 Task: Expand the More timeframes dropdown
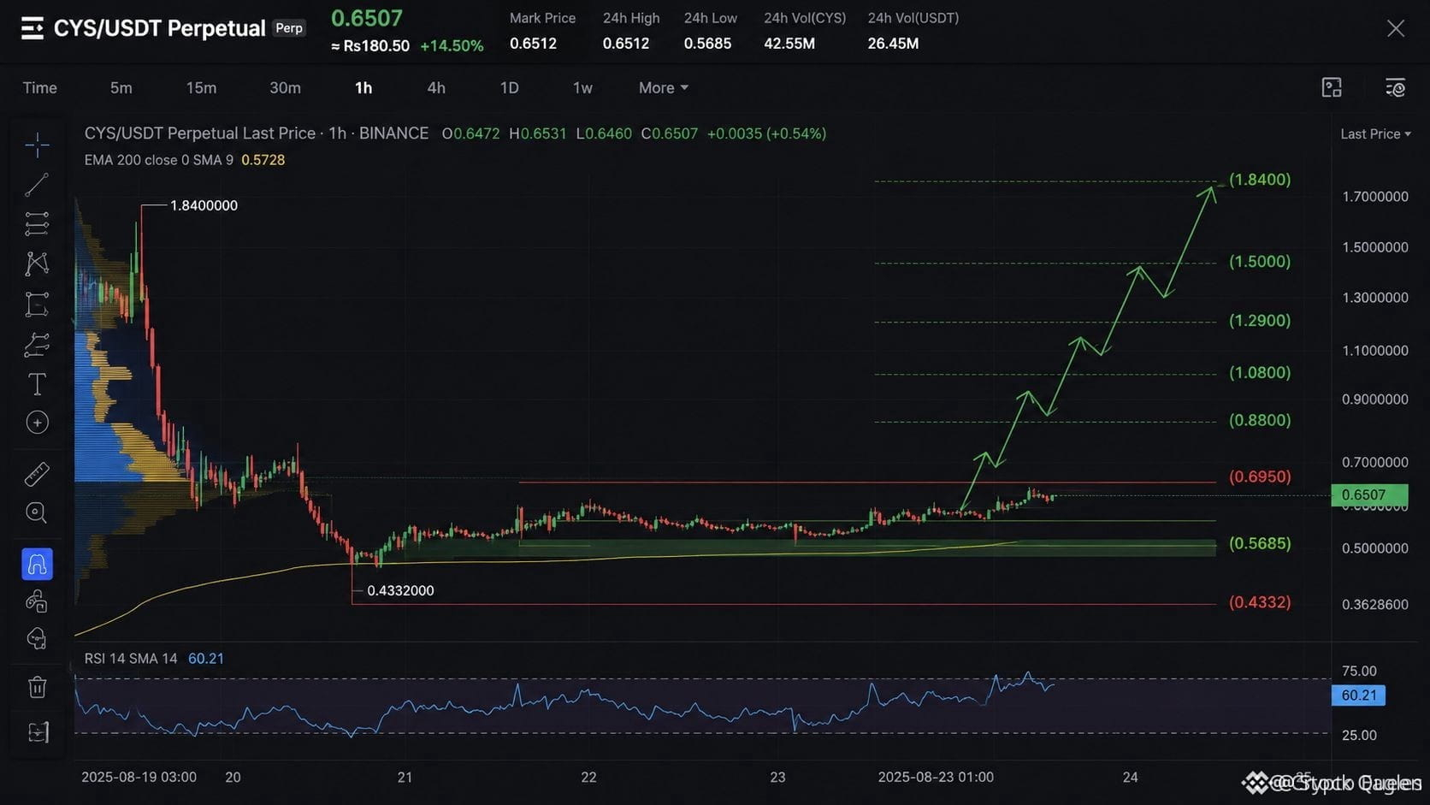tap(664, 88)
